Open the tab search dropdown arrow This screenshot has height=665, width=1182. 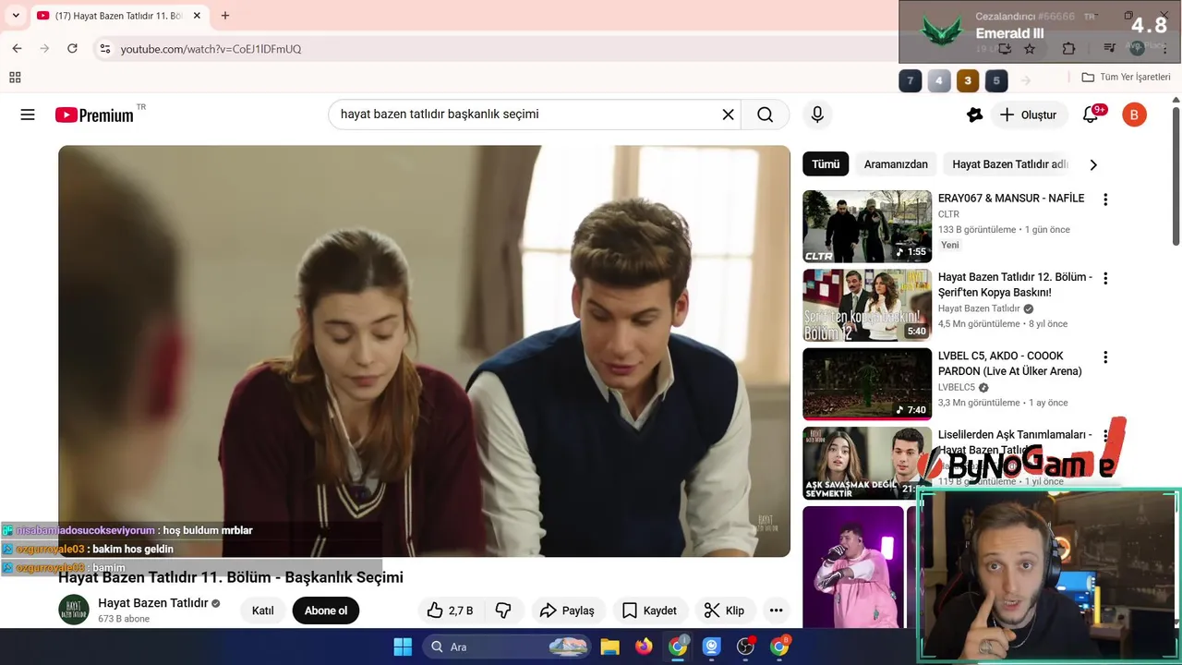16,16
